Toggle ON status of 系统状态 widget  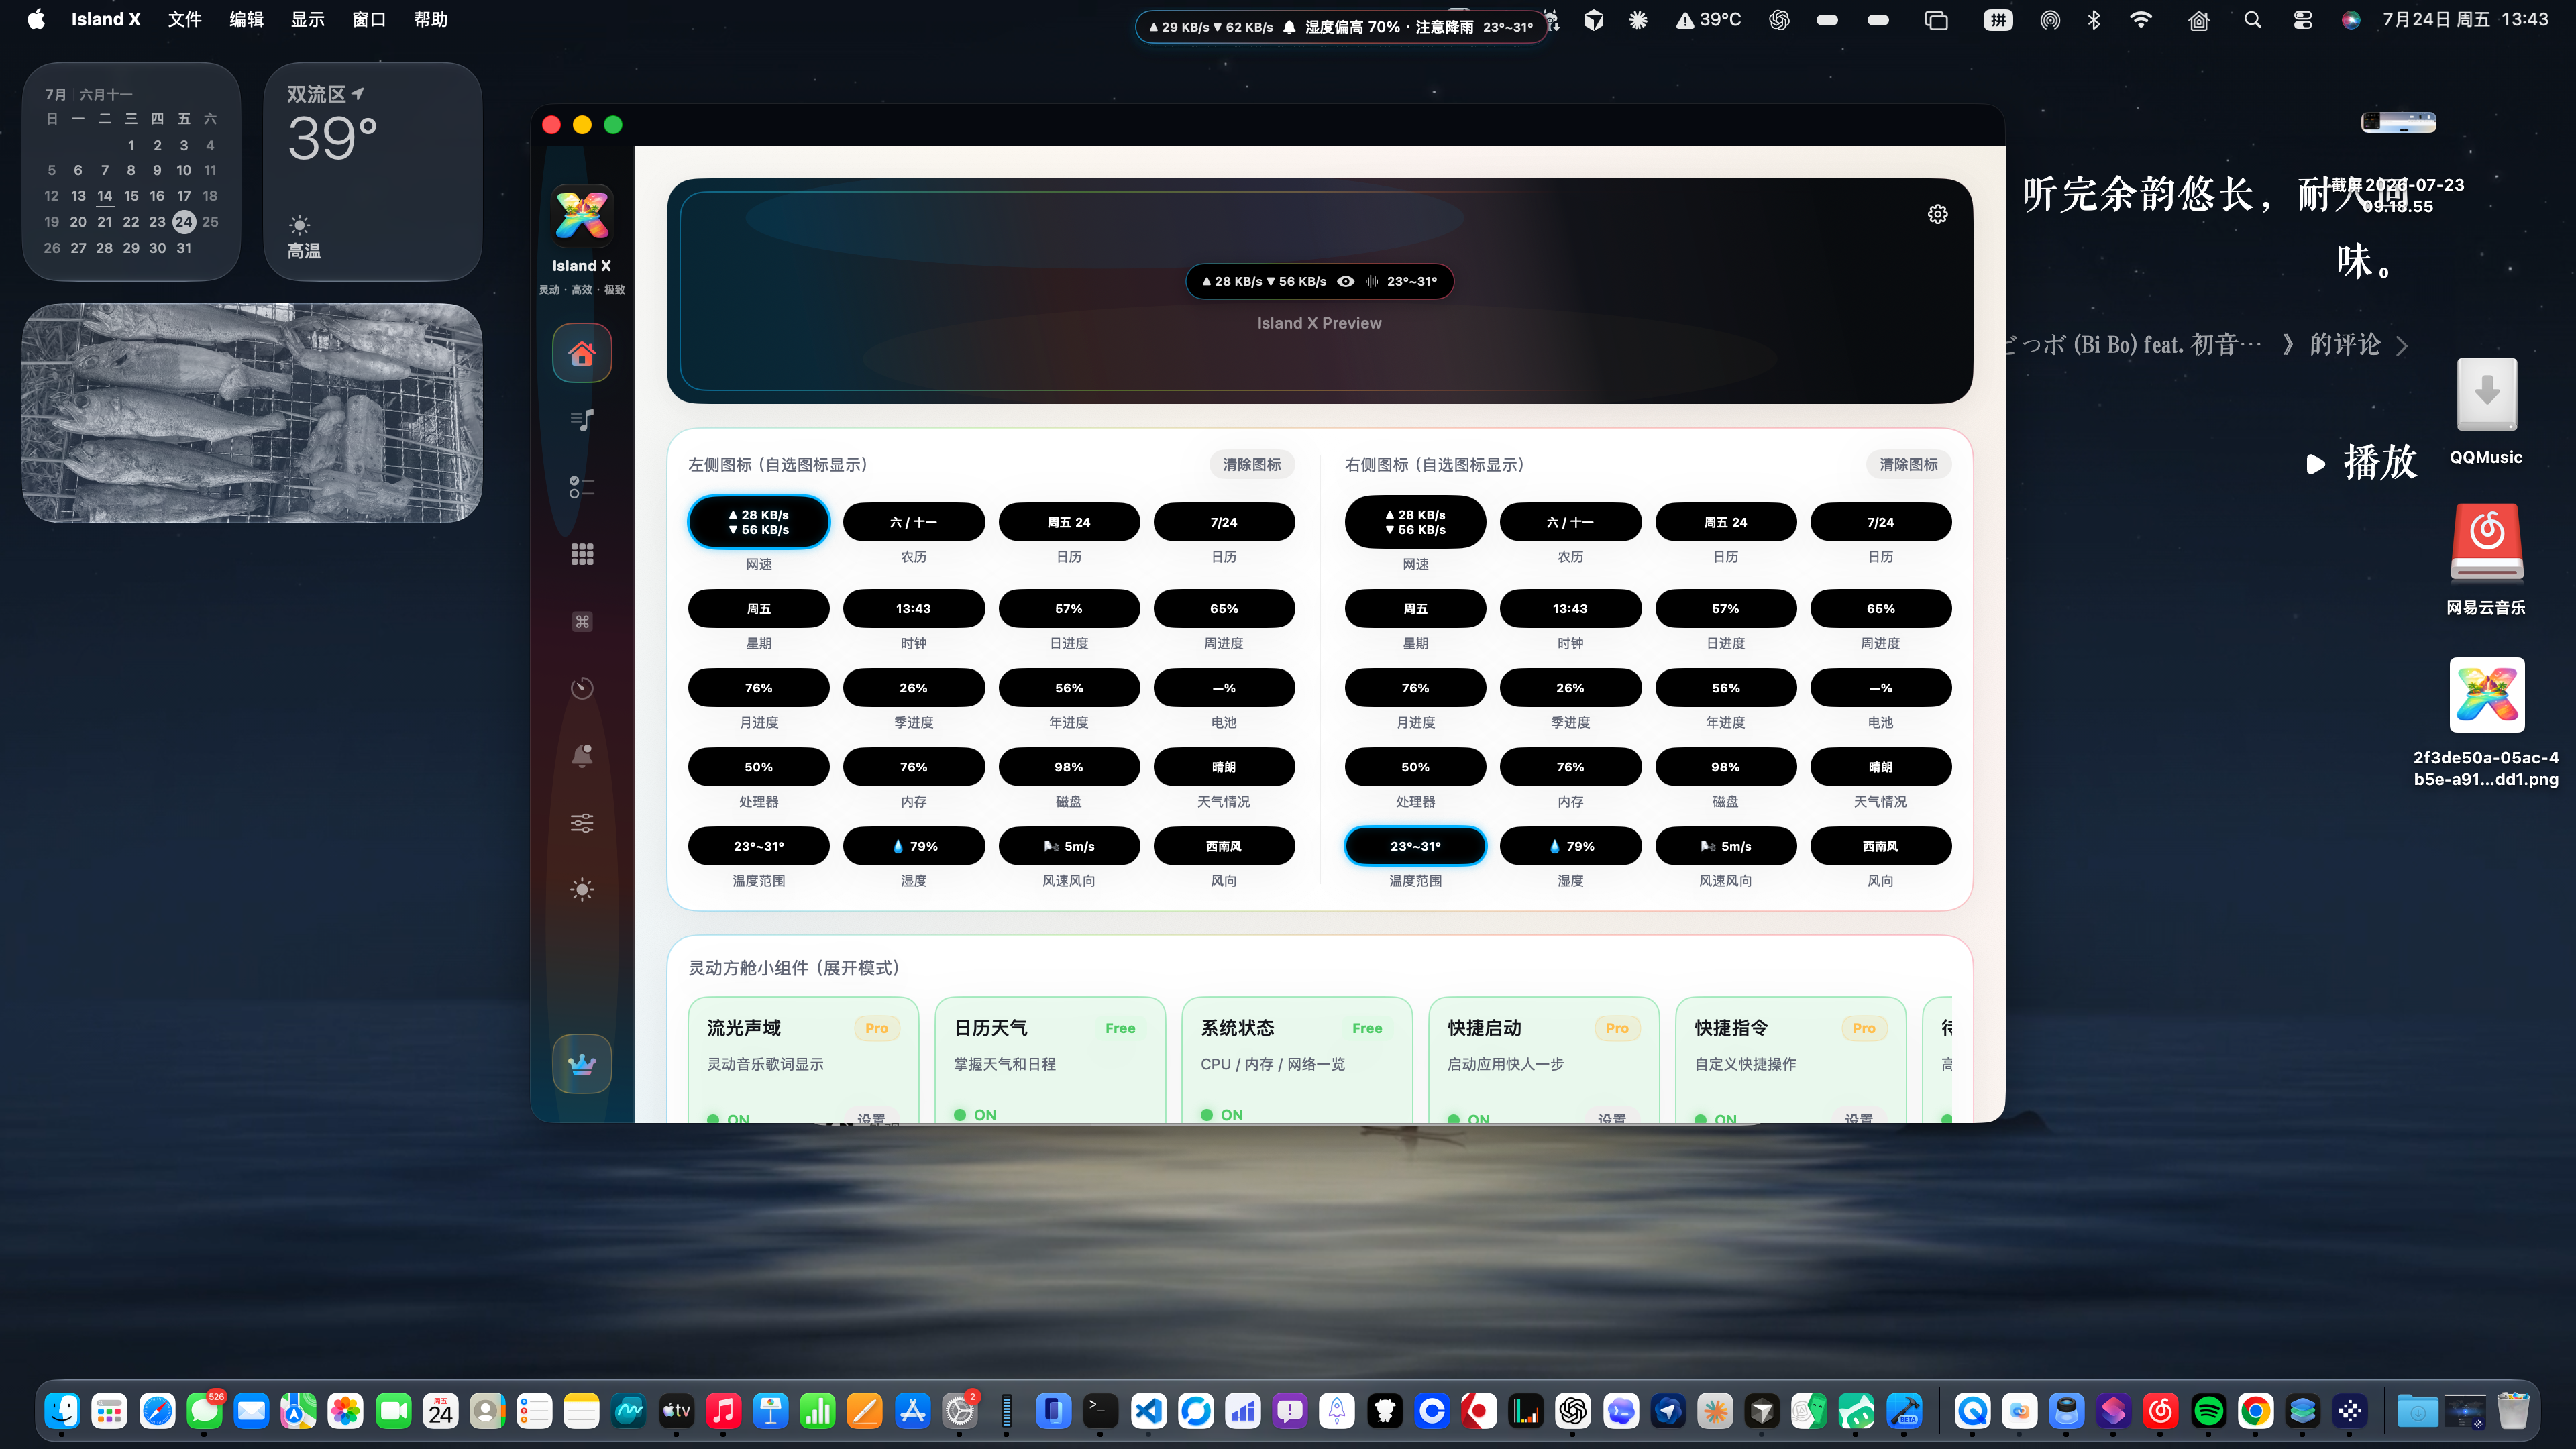1222,1114
